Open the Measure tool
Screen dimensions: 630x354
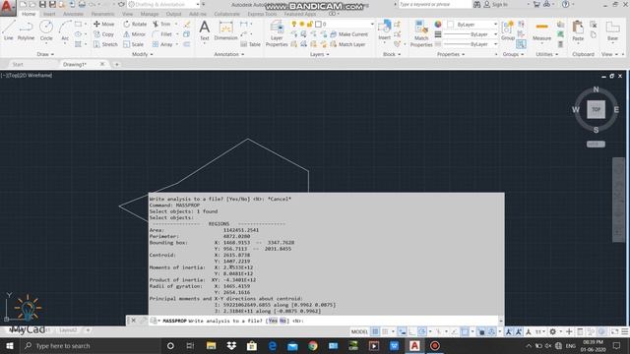[x=541, y=31]
